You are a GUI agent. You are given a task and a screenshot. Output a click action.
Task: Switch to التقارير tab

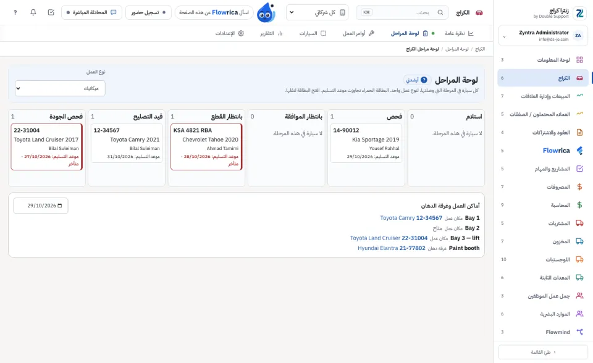click(x=271, y=33)
